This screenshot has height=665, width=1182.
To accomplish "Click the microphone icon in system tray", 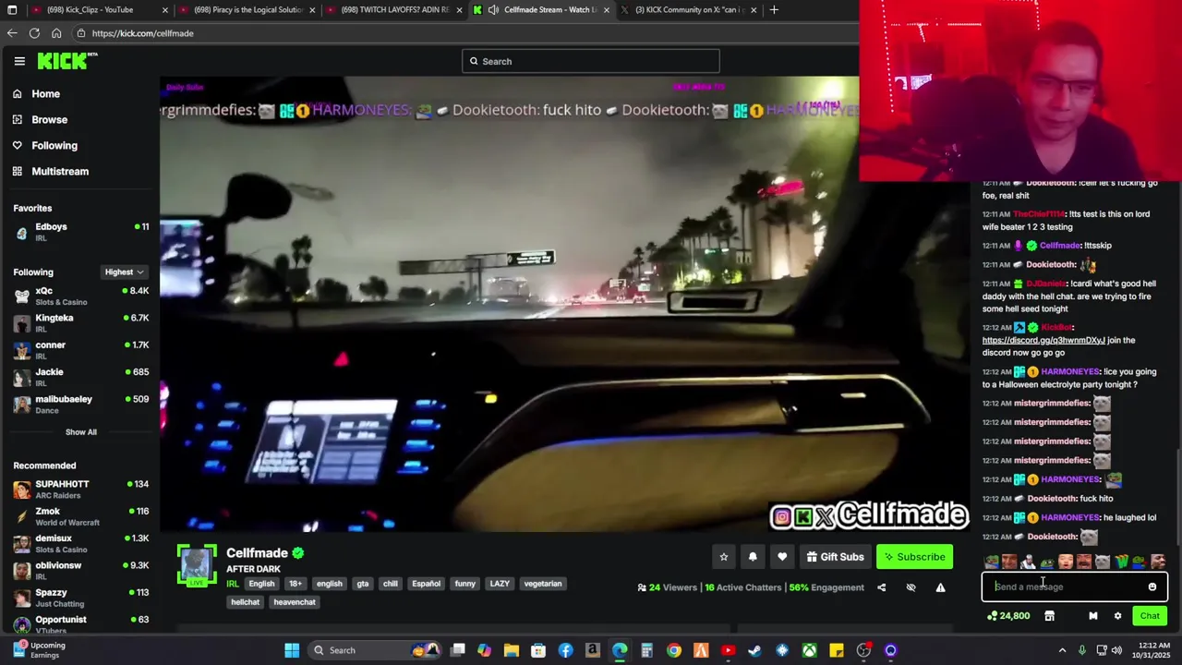I will [x=1081, y=650].
